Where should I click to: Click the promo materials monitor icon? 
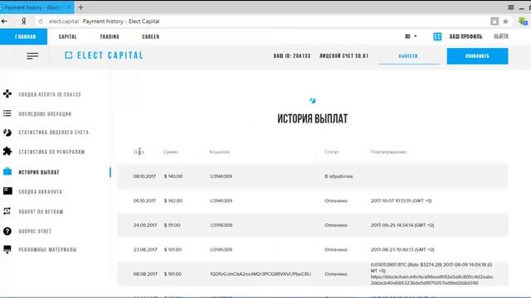click(7, 250)
